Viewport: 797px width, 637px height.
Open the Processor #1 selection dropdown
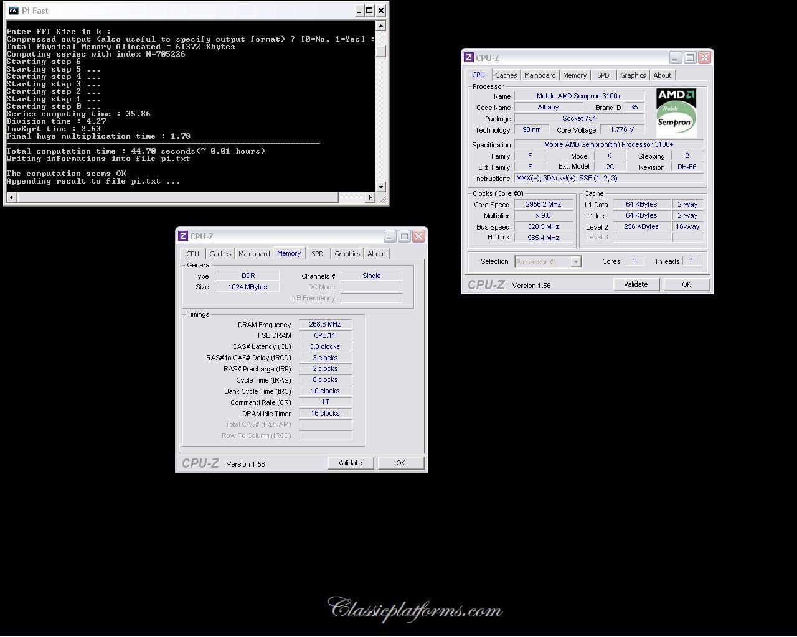click(548, 262)
